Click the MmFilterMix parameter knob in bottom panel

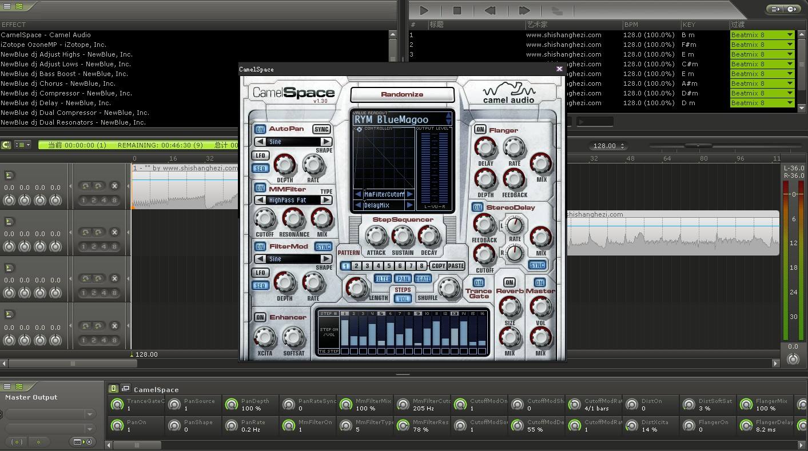click(345, 404)
